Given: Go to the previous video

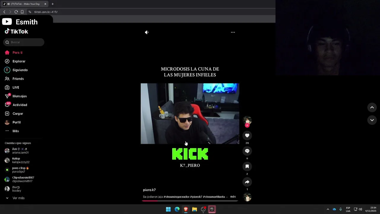Looking at the screenshot, I should 372,107.
